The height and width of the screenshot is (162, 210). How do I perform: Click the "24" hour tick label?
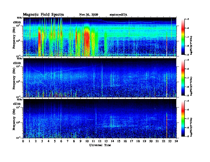click(176, 141)
